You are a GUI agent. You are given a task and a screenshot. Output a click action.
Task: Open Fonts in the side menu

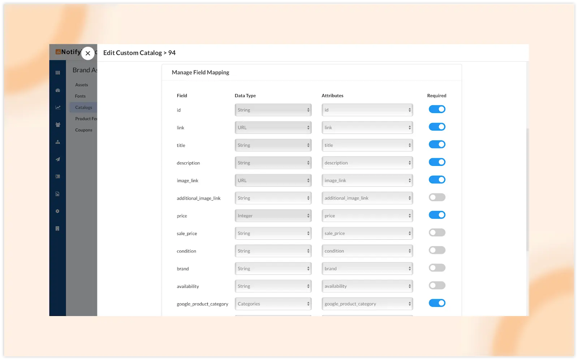click(80, 96)
